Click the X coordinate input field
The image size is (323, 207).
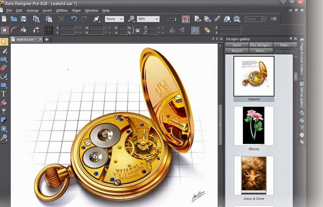(67, 28)
